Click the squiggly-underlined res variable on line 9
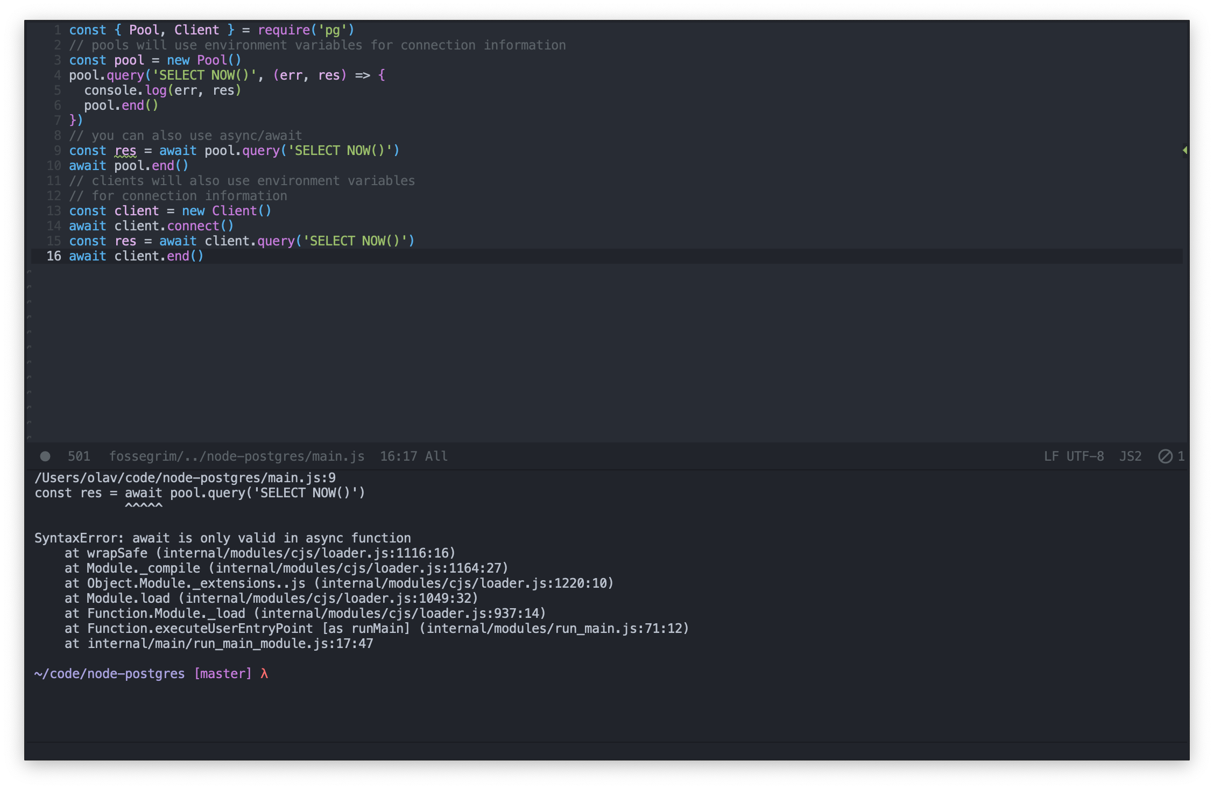The image size is (1214, 789). [x=125, y=151]
